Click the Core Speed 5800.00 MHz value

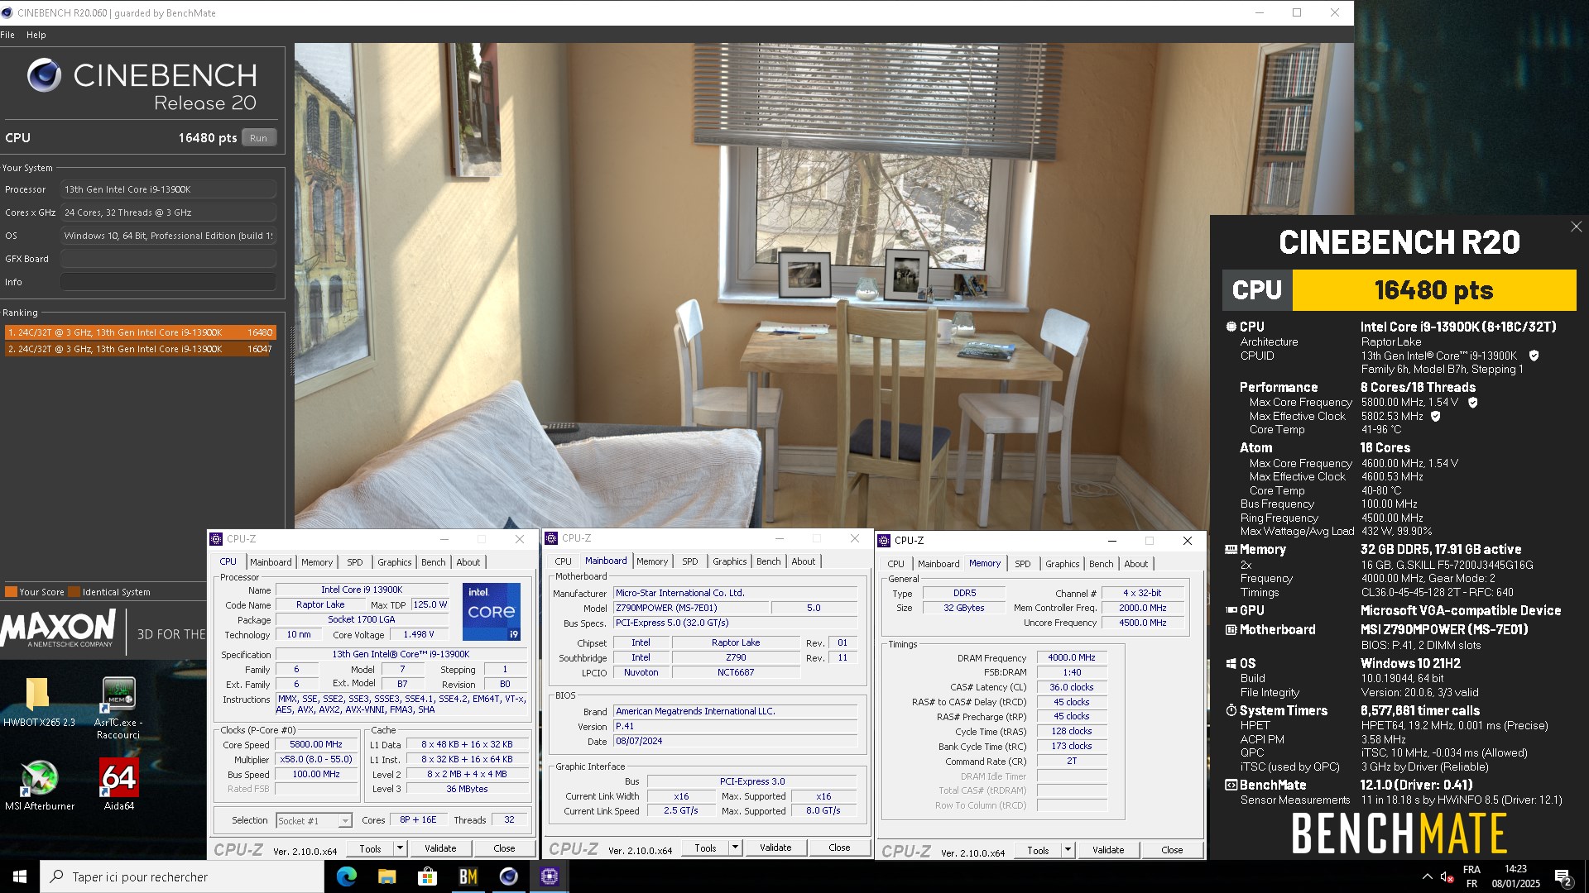click(316, 744)
